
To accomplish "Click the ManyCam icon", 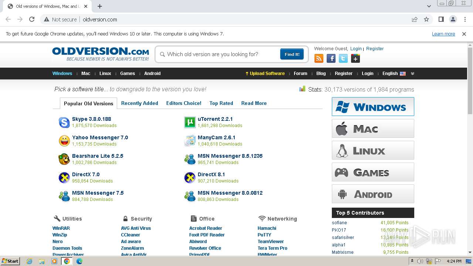I will [x=190, y=141].
